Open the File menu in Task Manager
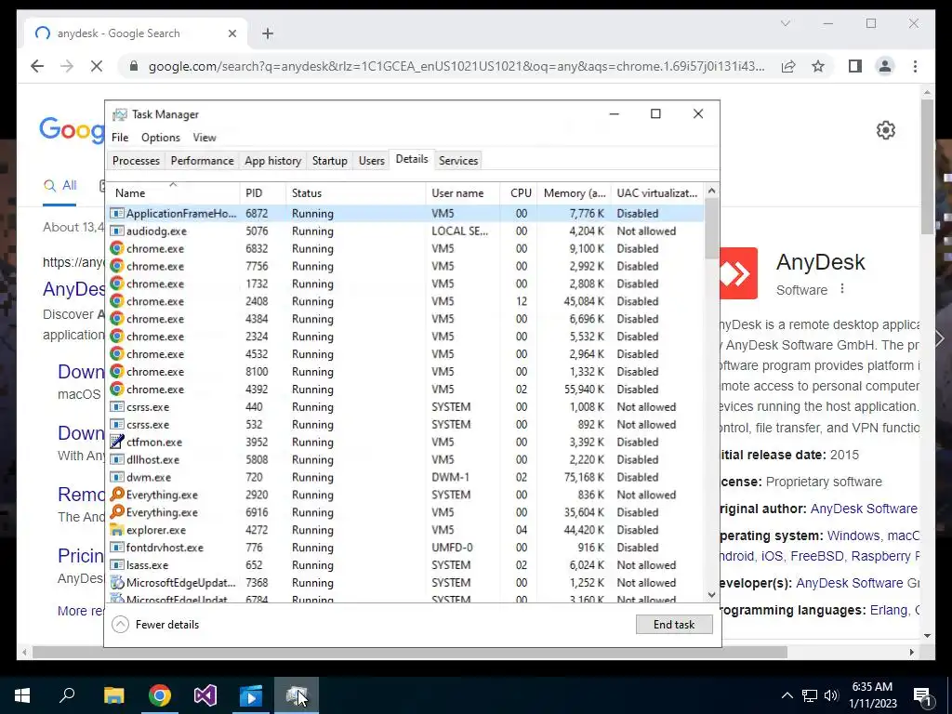This screenshot has width=952, height=714. point(120,138)
